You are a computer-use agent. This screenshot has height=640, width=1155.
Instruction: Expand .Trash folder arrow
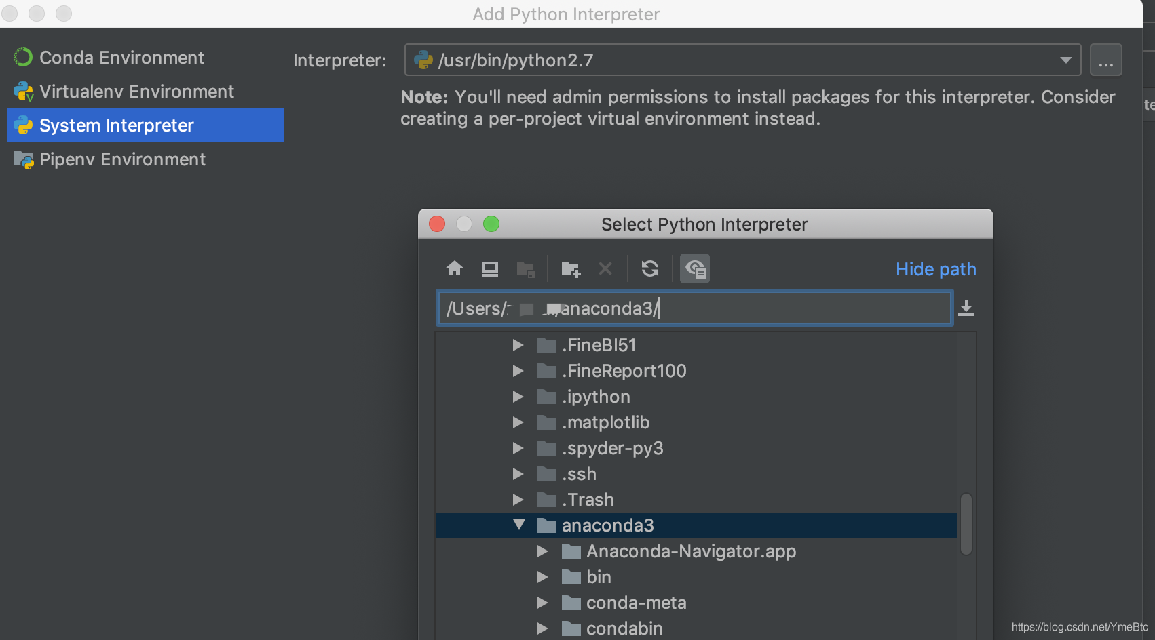coord(518,500)
